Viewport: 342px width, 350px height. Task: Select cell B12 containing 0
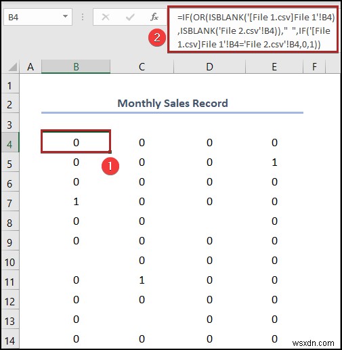click(76, 299)
